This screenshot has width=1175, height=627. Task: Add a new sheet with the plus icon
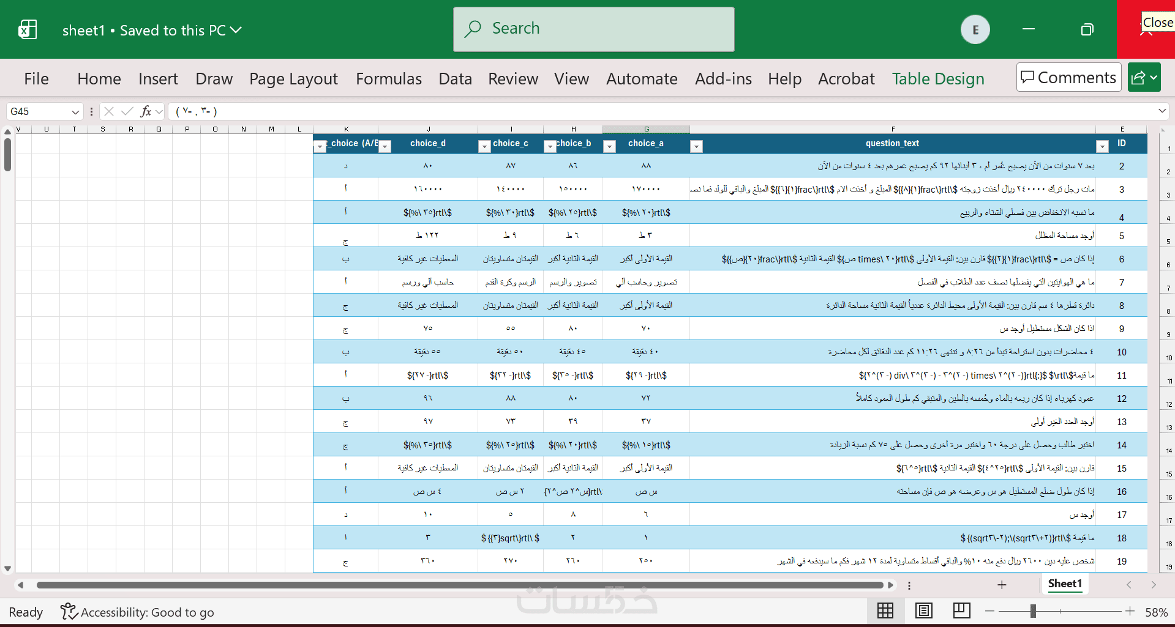[x=1002, y=585]
